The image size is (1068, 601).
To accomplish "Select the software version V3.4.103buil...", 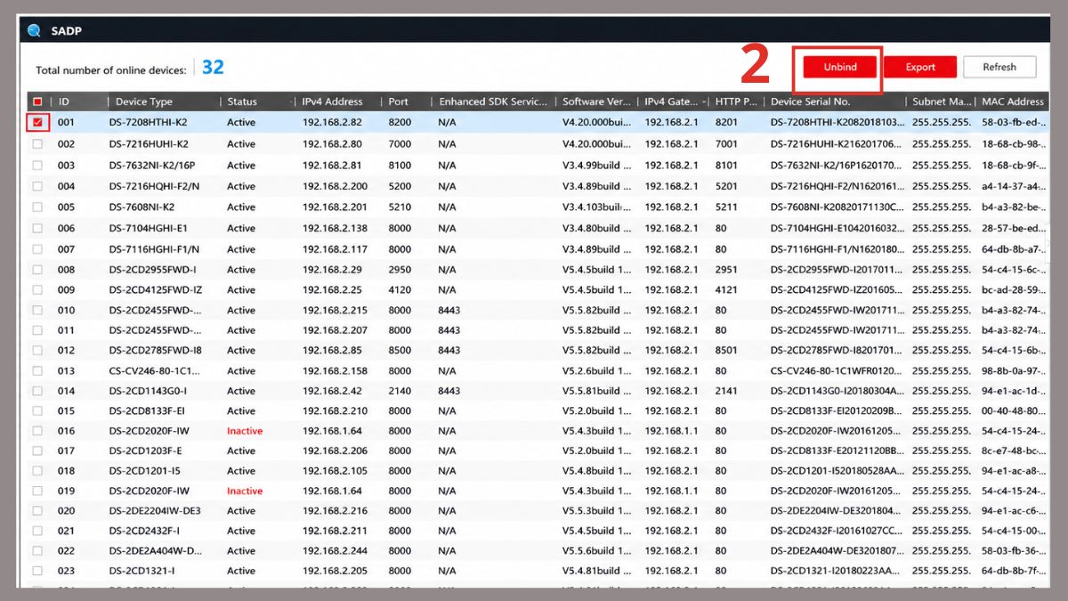I will (596, 207).
